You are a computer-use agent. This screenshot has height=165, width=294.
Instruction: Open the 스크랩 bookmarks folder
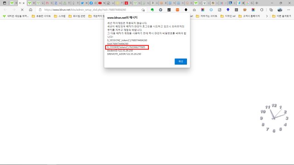tap(60, 16)
